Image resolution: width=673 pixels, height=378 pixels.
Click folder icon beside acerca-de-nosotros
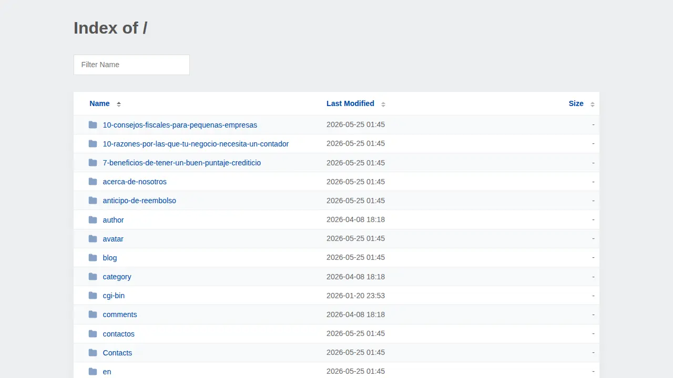pyautogui.click(x=93, y=182)
